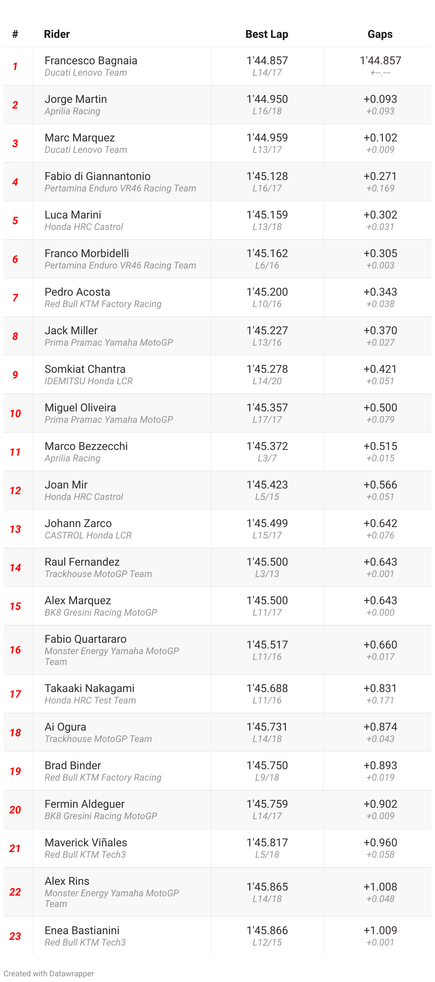Click Johann Zarco's gap value +0.642
This screenshot has width=435, height=982.
(380, 523)
